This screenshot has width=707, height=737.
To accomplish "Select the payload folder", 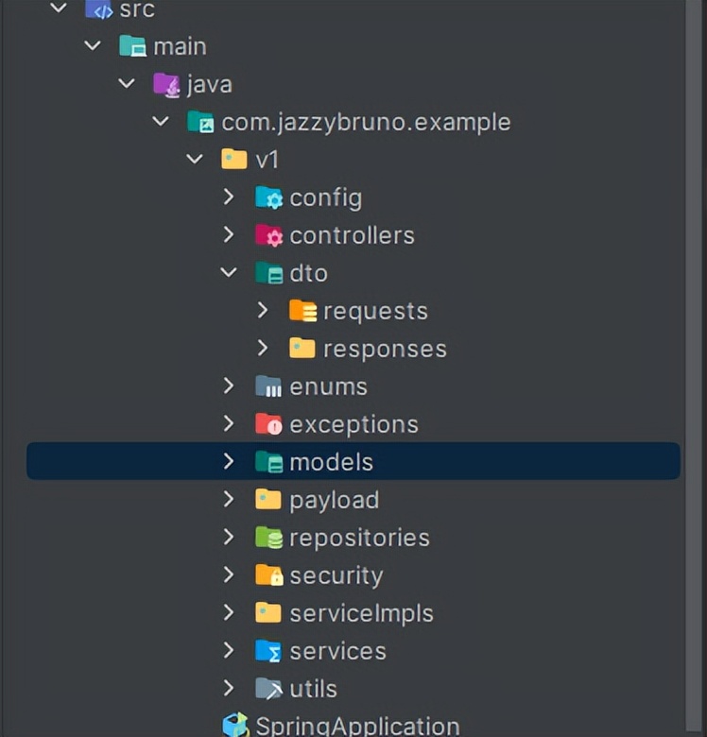I will [x=334, y=500].
